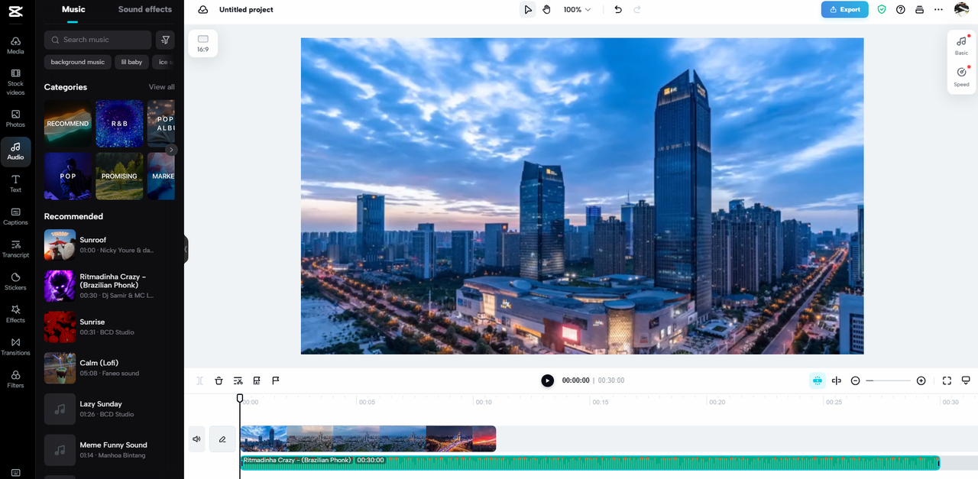978x479 pixels.
Task: Open the Transitions panel
Action: coord(15,347)
